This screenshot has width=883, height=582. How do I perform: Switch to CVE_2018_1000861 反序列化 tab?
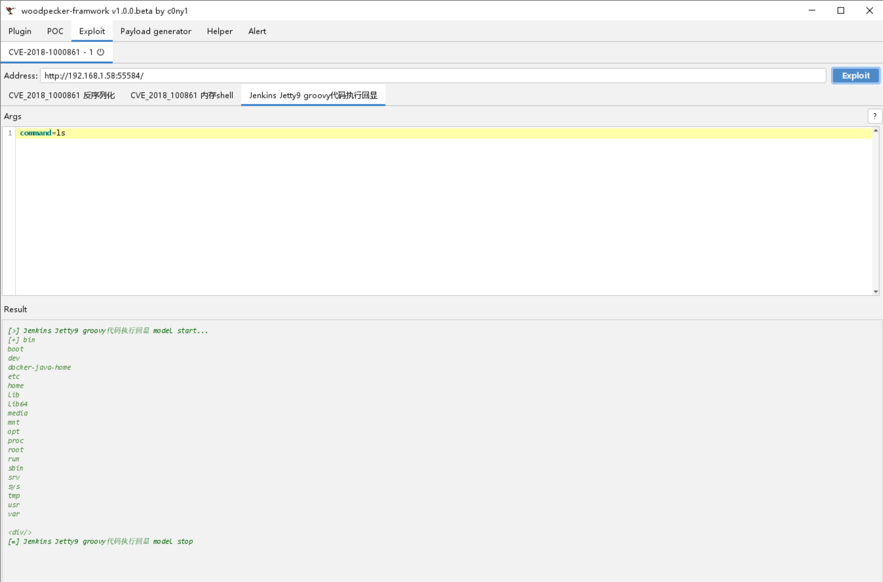pos(62,95)
